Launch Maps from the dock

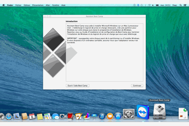pyautogui.click(x=48, y=117)
